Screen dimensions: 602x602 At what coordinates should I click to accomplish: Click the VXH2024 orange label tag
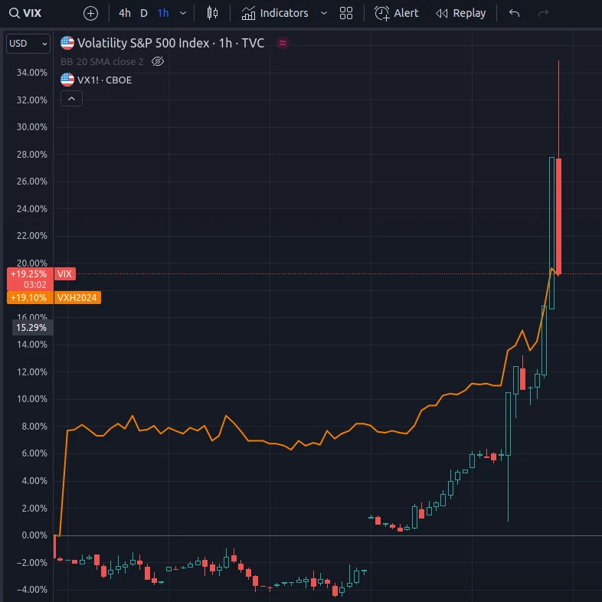click(77, 297)
